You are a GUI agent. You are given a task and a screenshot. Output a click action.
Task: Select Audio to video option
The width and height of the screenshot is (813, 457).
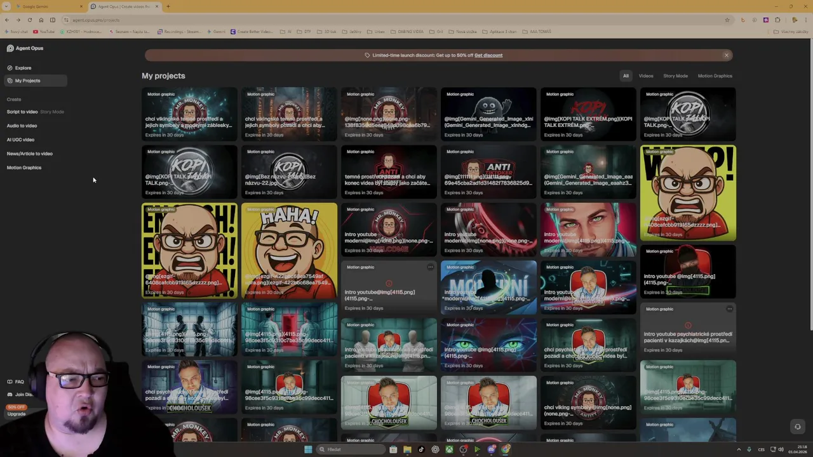(22, 126)
